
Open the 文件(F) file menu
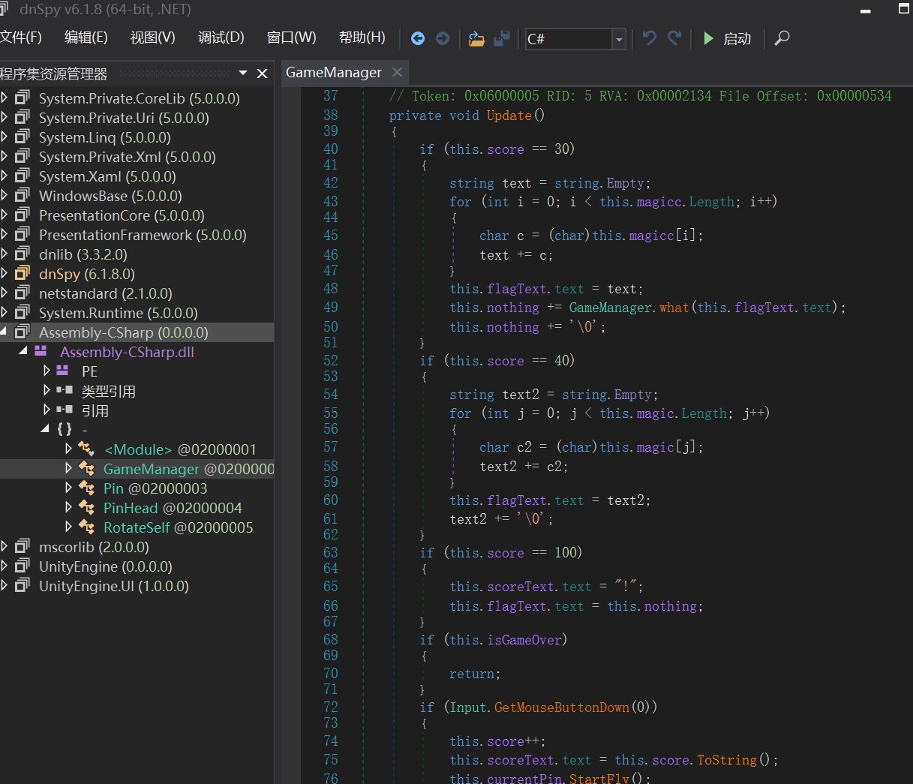[21, 38]
